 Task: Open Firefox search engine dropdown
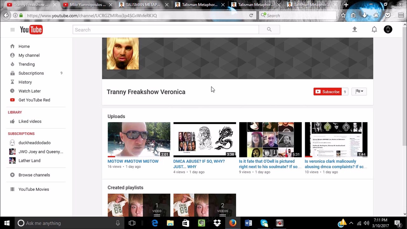click(x=263, y=15)
